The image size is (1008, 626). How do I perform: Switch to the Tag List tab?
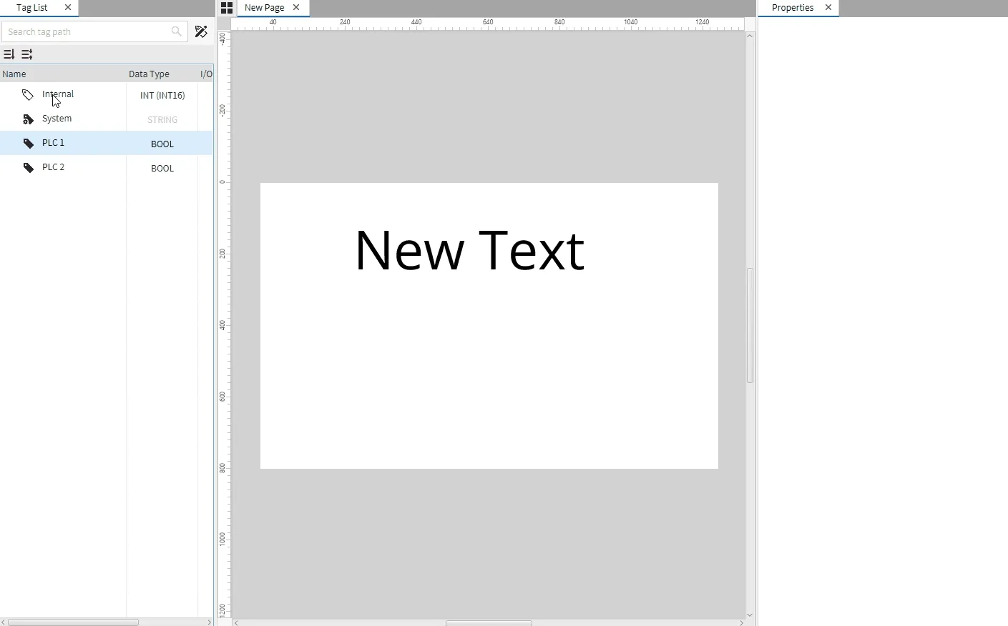(32, 8)
